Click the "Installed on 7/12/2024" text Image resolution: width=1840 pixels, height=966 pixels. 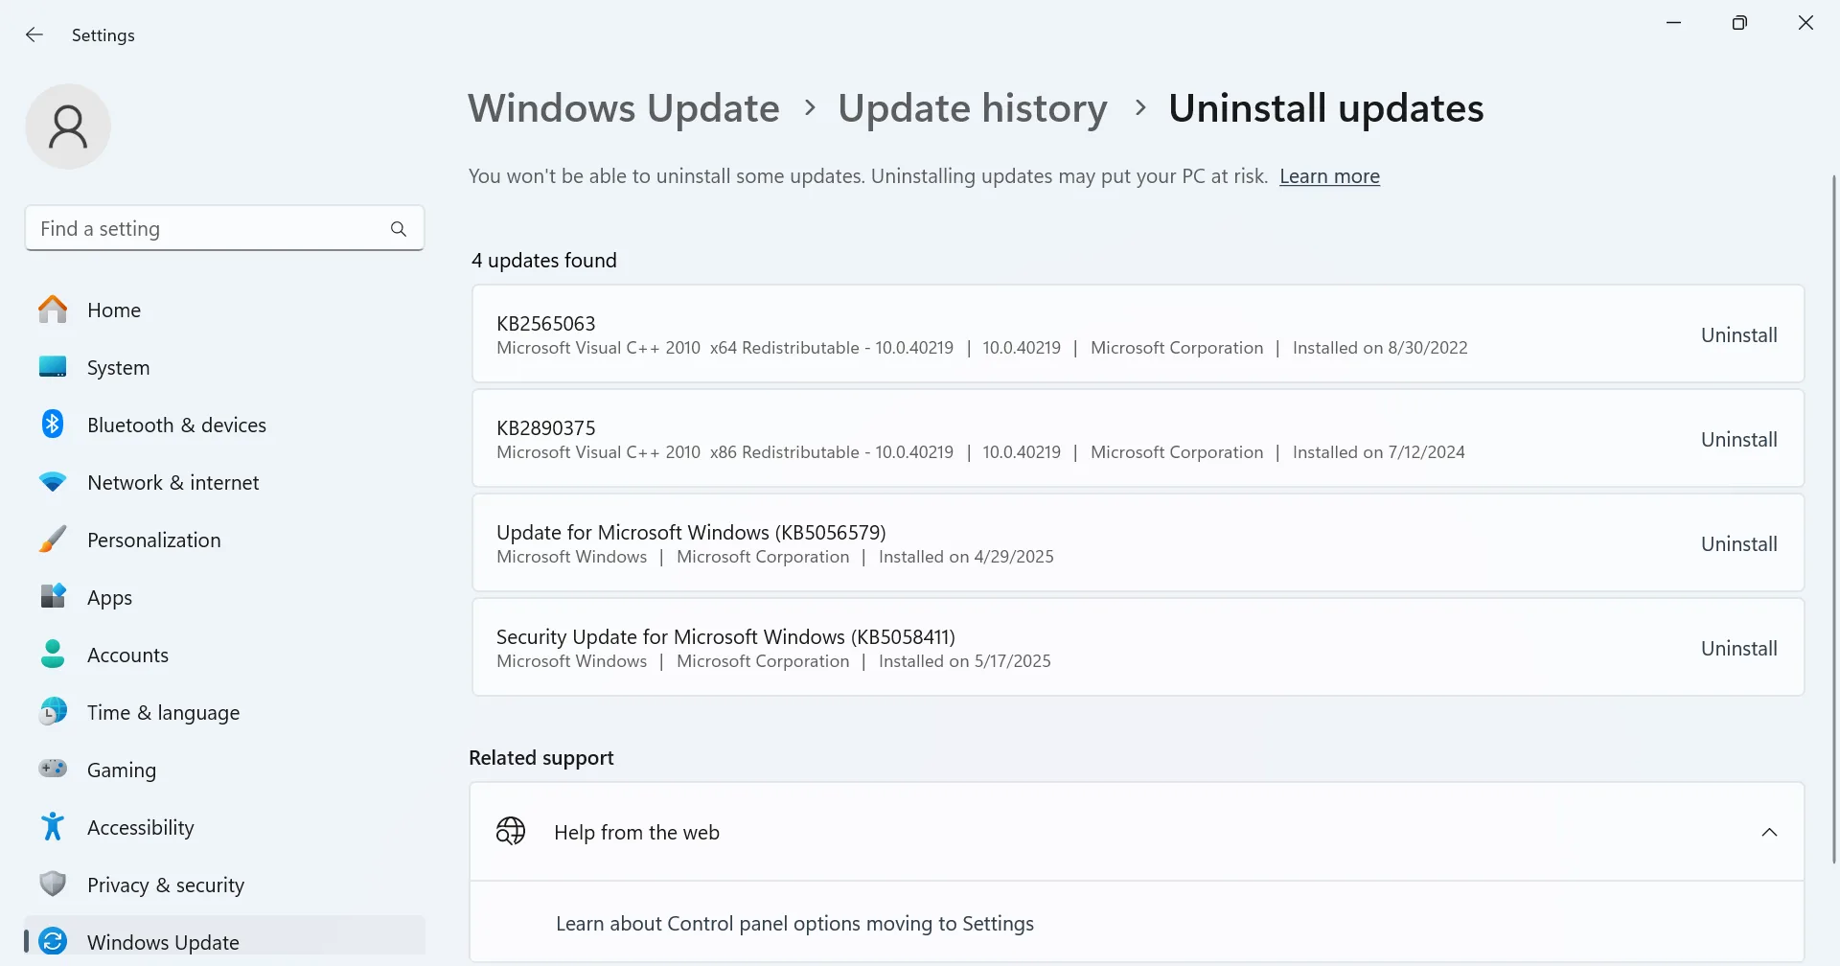point(1378,452)
